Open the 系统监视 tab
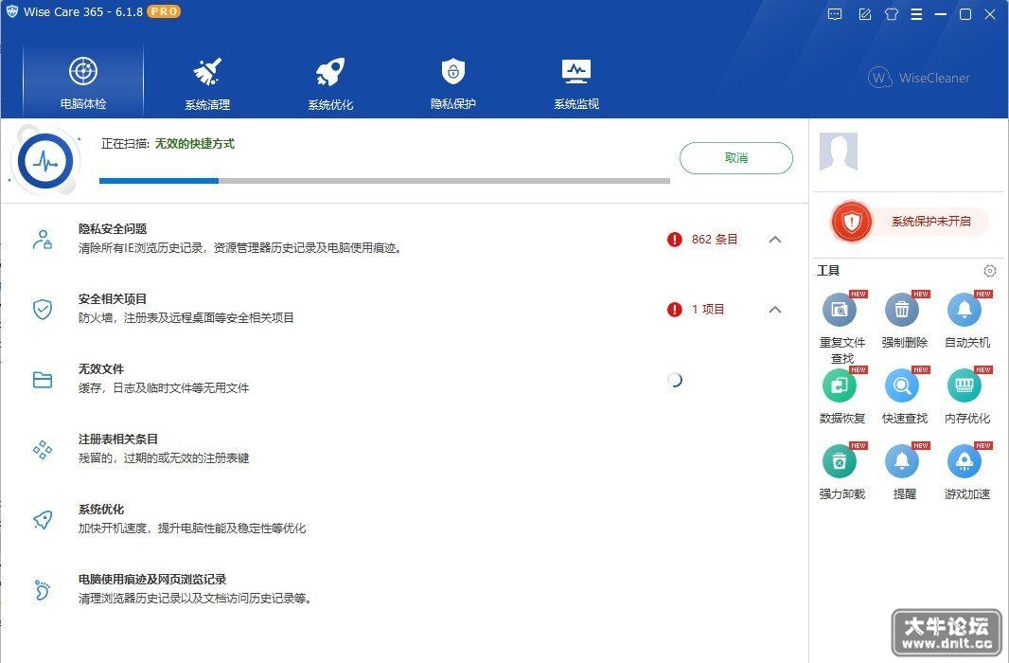This screenshot has width=1009, height=663. (576, 81)
